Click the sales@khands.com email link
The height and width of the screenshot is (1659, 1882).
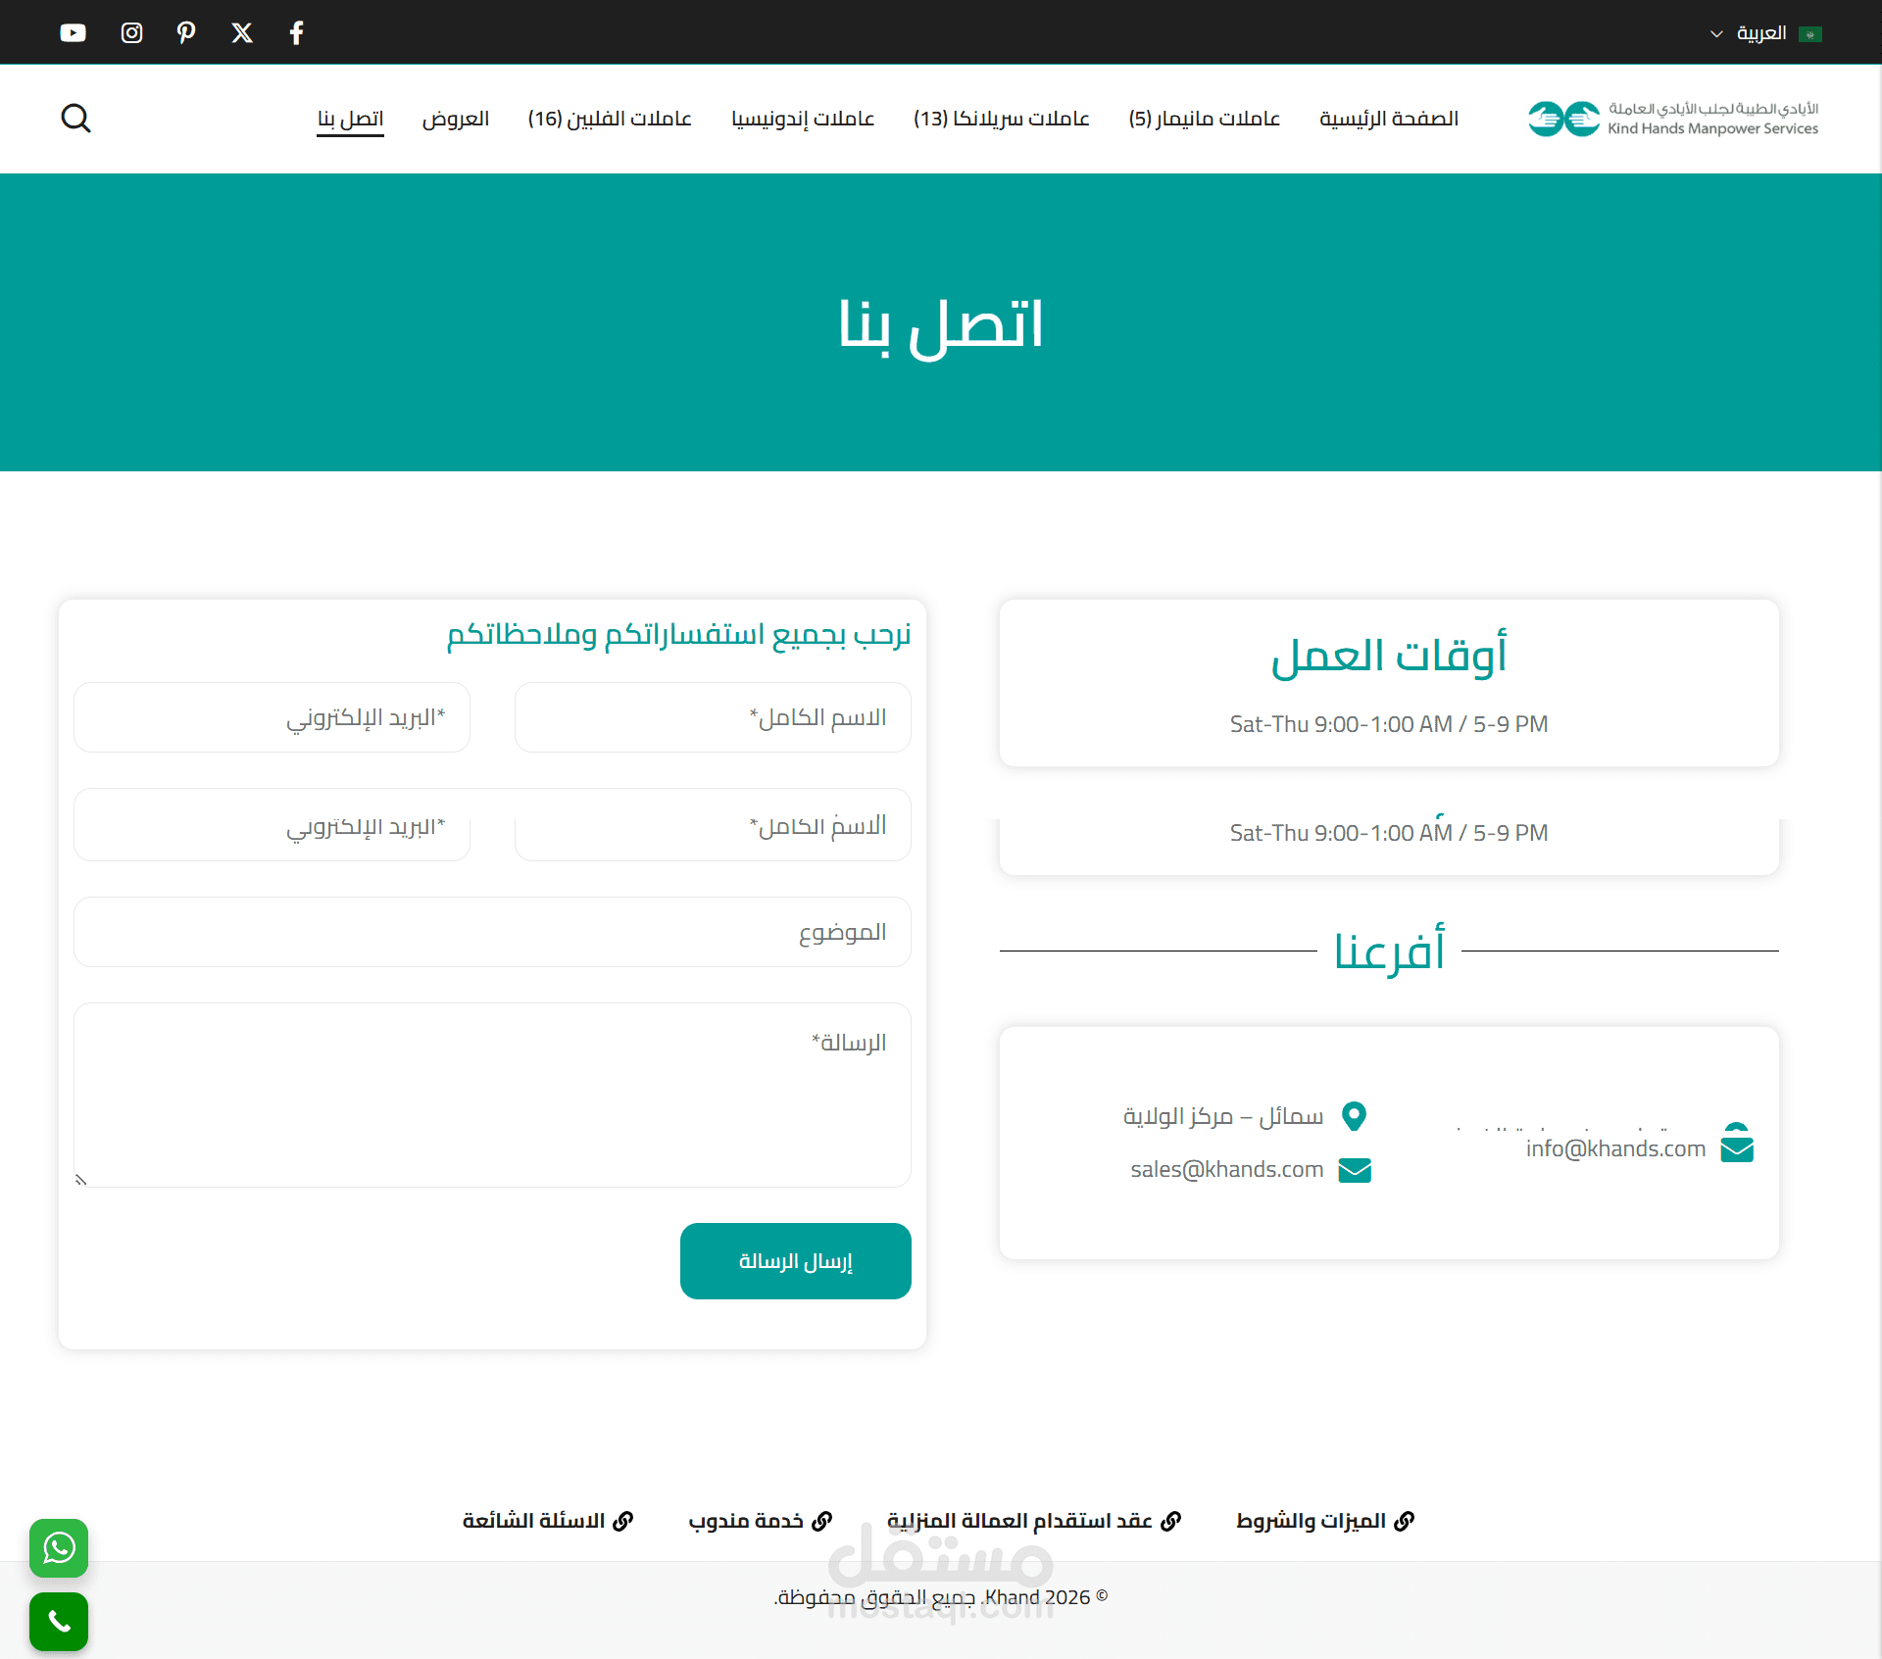click(x=1227, y=1169)
